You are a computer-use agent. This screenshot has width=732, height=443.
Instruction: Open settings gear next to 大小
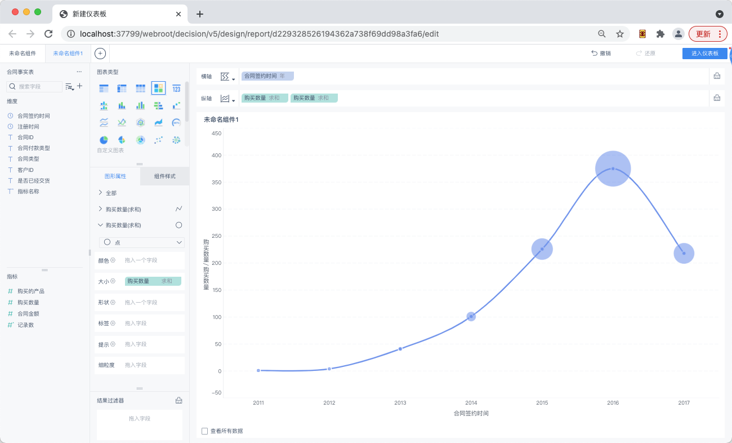pos(113,281)
